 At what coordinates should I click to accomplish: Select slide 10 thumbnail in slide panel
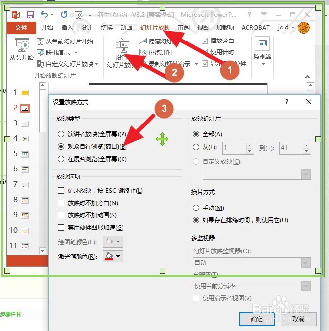pyautogui.click(x=25, y=231)
